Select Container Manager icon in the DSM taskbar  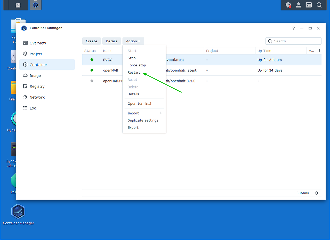(36, 5)
